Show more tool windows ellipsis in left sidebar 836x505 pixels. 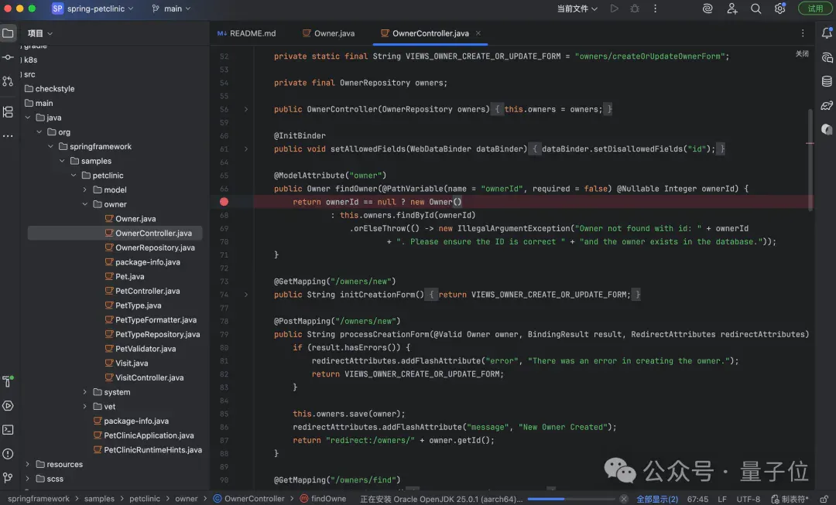[8, 136]
